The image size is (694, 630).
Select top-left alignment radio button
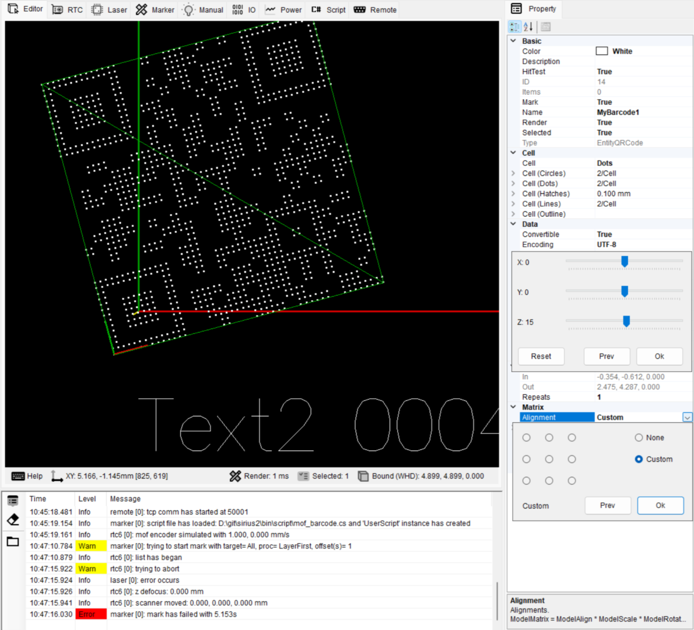[526, 437]
